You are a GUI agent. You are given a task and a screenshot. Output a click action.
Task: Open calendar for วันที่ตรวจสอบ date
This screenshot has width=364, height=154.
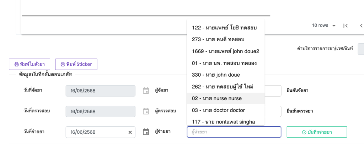pyautogui.click(x=146, y=111)
